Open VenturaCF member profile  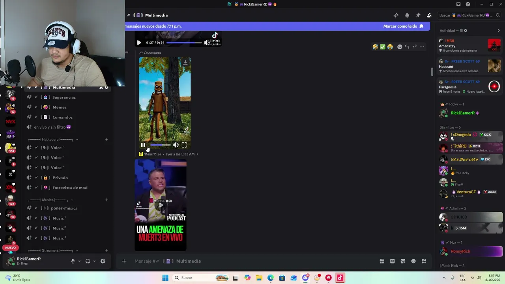(471, 194)
